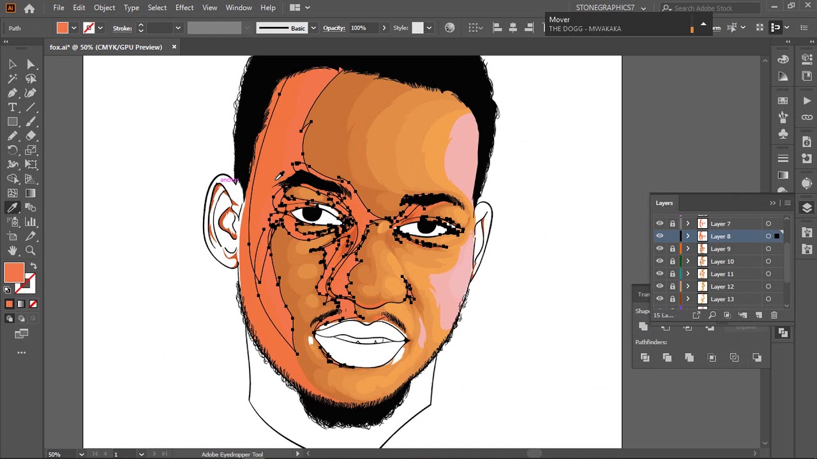Hide Layer 9 with its eye icon
The width and height of the screenshot is (817, 459).
[659, 249]
